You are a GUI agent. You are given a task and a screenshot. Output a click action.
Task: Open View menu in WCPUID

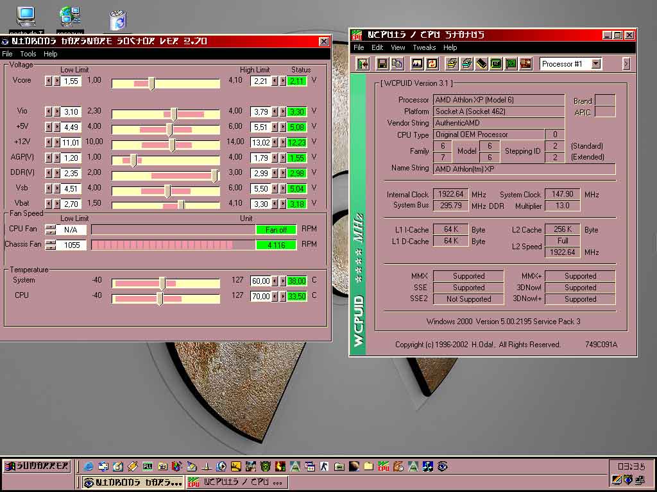tap(398, 47)
